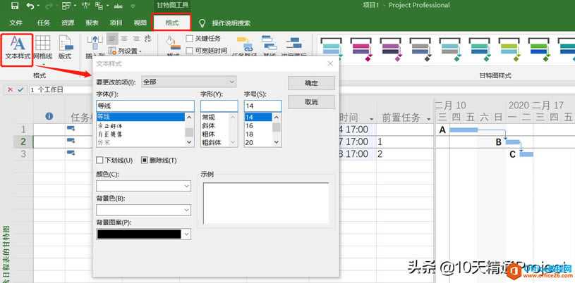Click the abc strikethrough icon in title bar
The height and width of the screenshot is (283, 575).
pos(118,6)
